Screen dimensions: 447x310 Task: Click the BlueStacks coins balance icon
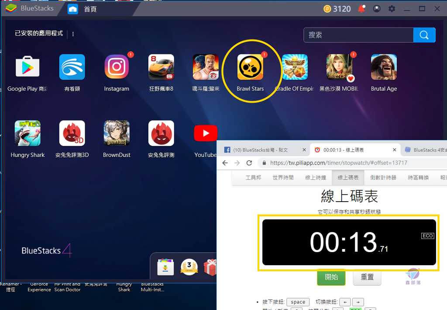click(x=327, y=9)
